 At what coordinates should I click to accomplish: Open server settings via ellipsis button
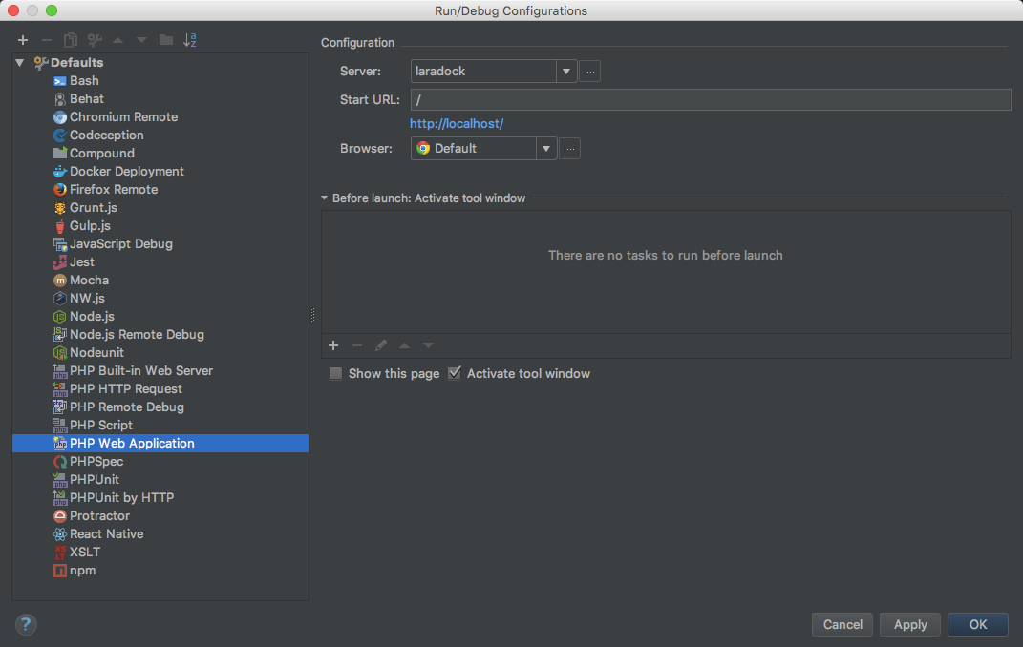pyautogui.click(x=590, y=72)
